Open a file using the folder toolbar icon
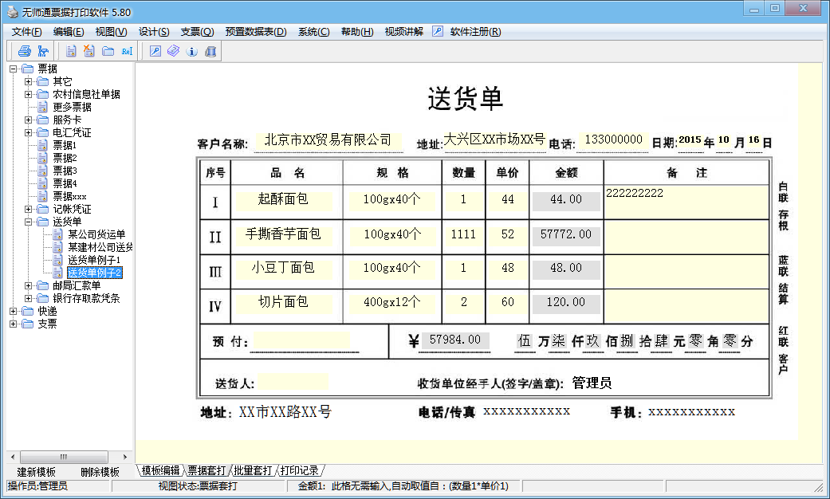Viewport: 830px width, 499px height. 110,49
